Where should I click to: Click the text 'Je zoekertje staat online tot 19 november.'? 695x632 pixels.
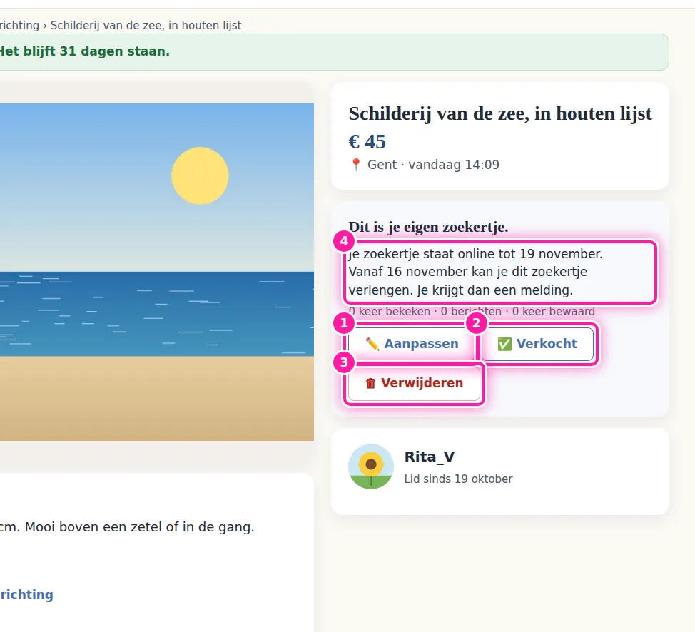(476, 254)
